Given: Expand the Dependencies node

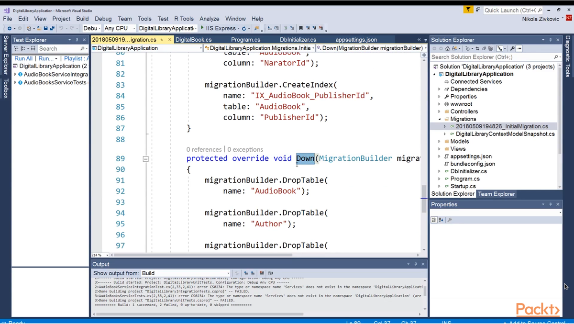Looking at the screenshot, I should click(x=440, y=89).
